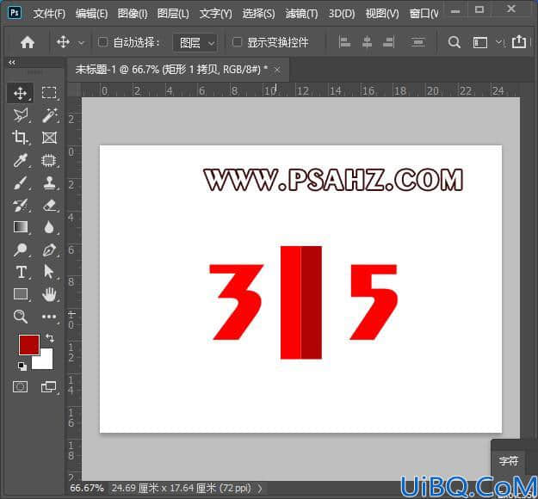Click the Move tool preset icon in options bar
538x499 pixels.
(x=63, y=42)
